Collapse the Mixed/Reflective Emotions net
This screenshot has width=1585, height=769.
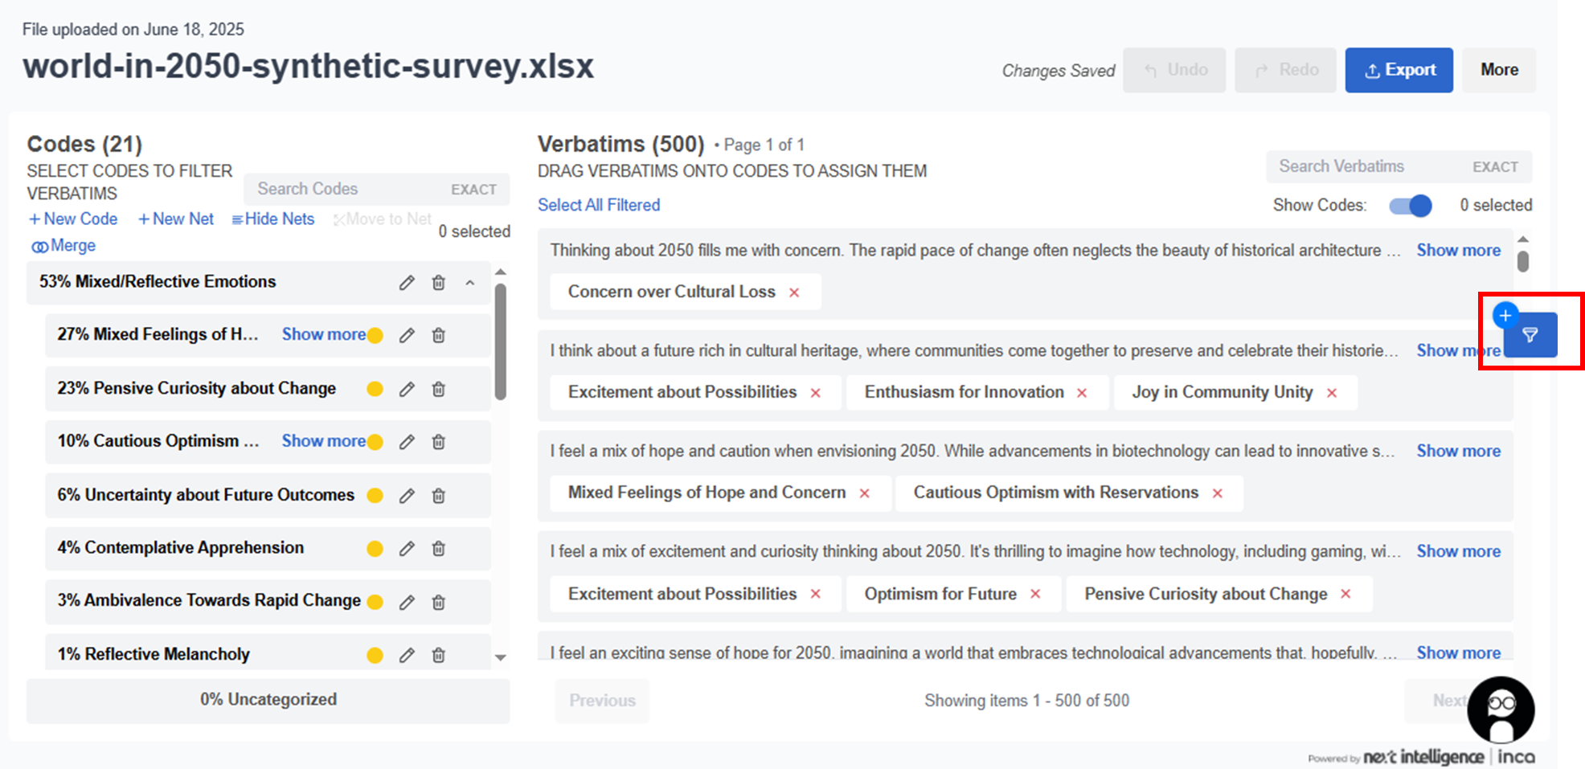tap(470, 283)
